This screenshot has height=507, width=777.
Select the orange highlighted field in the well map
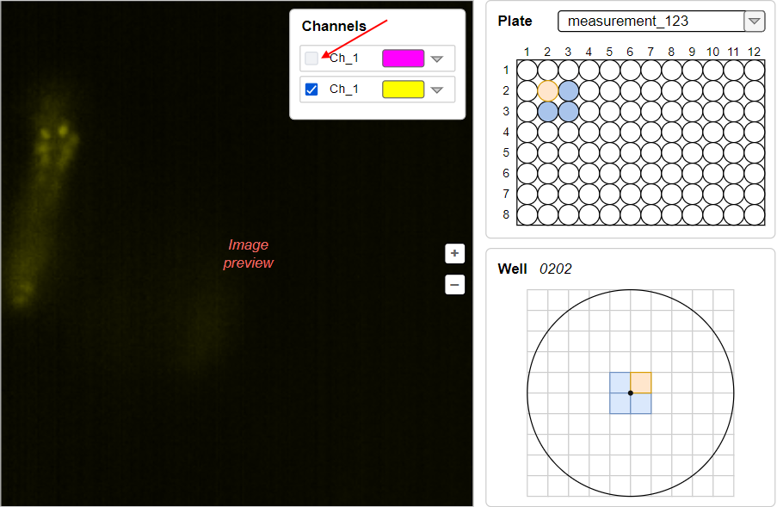coord(641,382)
